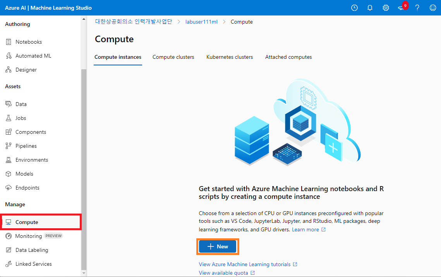This screenshot has height=277, width=441.
Task: Click the Pipelines branch icon
Action: pos(9,146)
